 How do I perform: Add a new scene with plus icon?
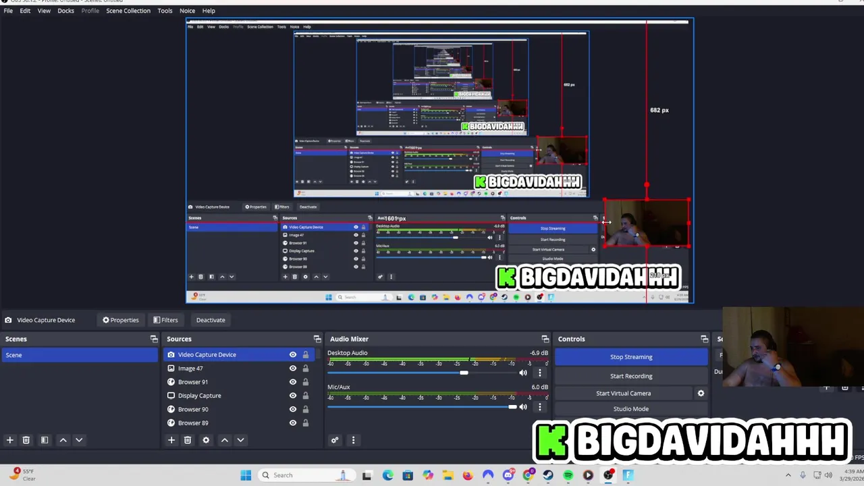[10, 440]
